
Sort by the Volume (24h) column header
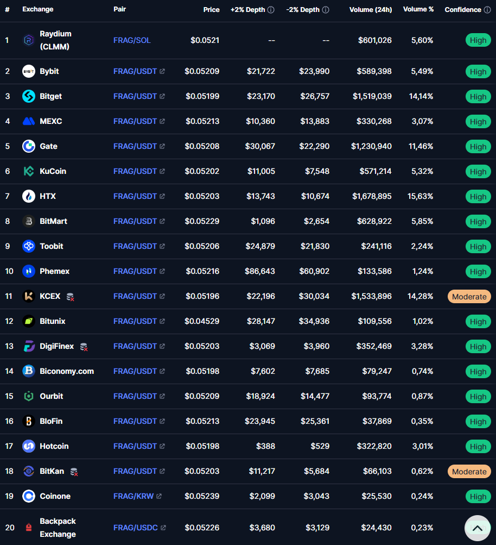371,10
